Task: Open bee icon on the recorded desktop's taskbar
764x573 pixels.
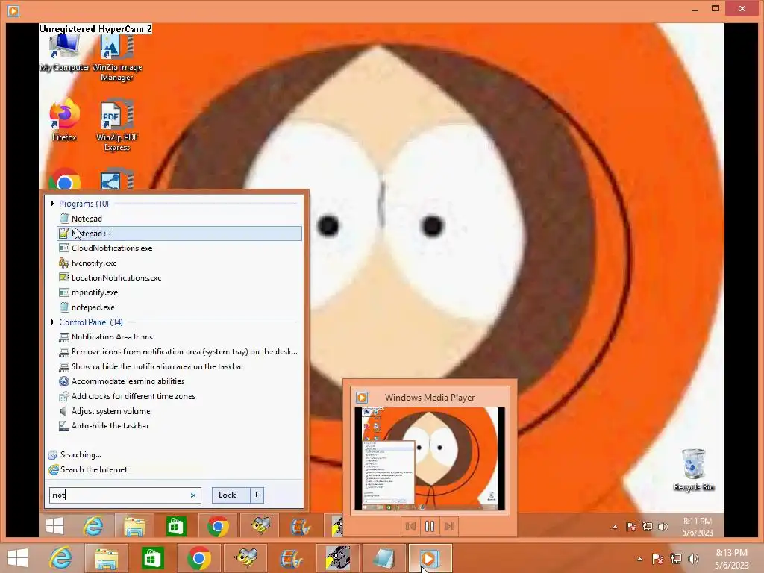Action: pyautogui.click(x=260, y=526)
